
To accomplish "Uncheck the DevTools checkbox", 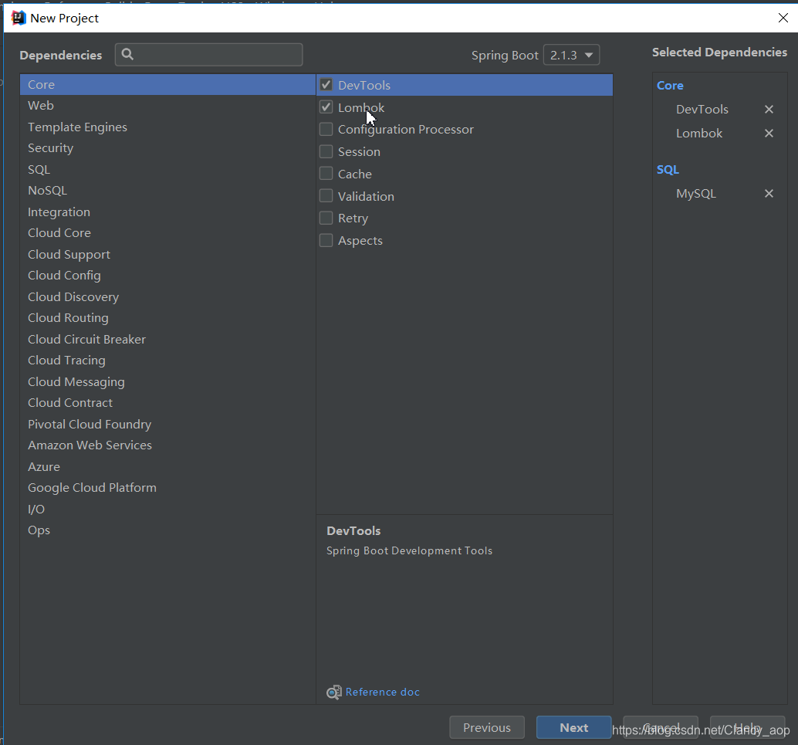I will [326, 85].
